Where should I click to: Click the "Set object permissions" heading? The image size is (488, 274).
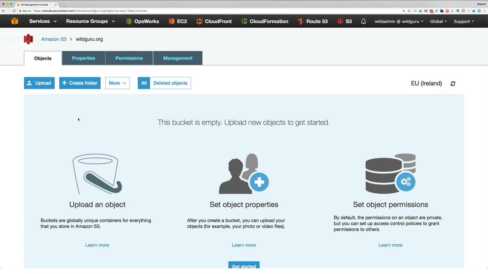pos(390,205)
